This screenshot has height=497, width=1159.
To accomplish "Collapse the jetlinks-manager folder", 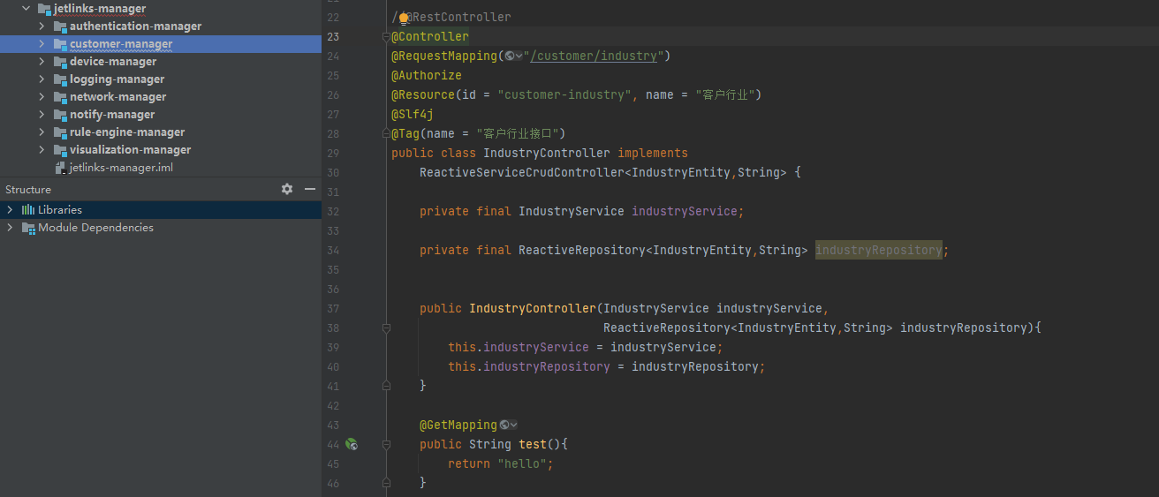I will tap(27, 9).
